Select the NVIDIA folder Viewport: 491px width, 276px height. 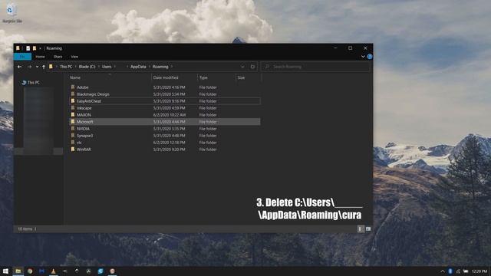click(x=164, y=129)
